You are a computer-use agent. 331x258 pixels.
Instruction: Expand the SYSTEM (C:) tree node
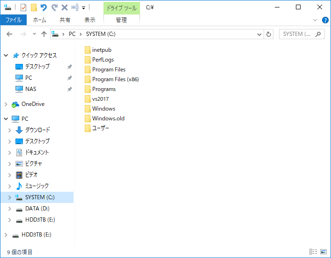[x=9, y=197]
